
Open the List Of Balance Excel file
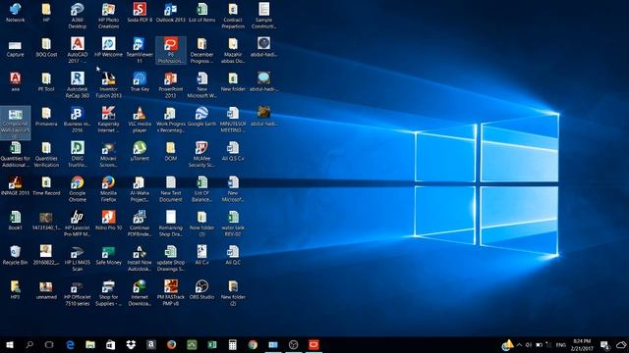[x=201, y=189]
